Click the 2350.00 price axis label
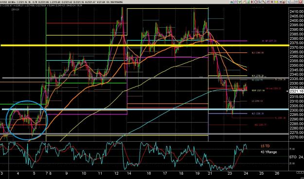The width and height of the screenshot is (304, 179). (x=297, y=65)
